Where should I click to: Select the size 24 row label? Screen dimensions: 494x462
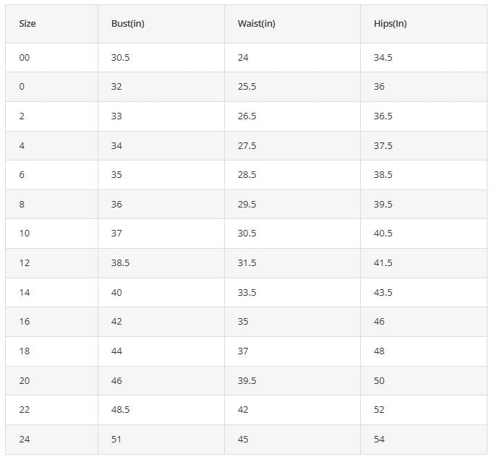click(x=25, y=440)
